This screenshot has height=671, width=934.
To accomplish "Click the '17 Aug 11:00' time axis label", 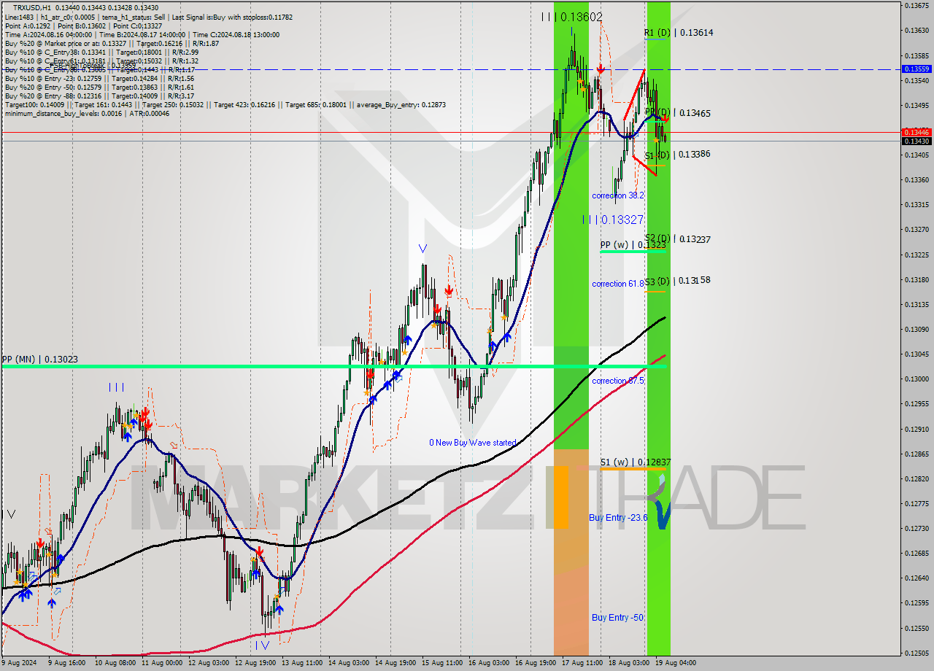I will click(582, 663).
